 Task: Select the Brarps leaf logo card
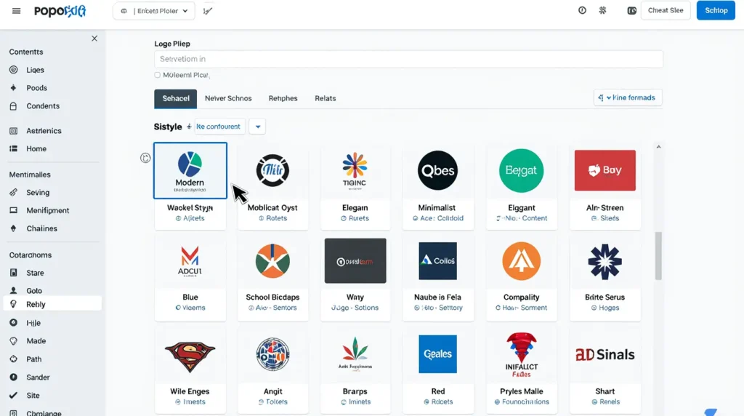pyautogui.click(x=355, y=369)
